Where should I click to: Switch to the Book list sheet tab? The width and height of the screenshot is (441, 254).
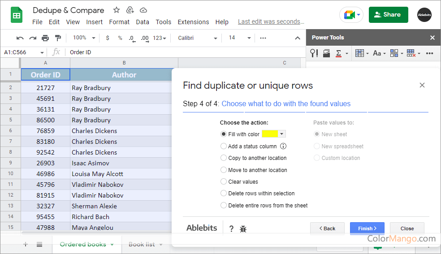142,244
